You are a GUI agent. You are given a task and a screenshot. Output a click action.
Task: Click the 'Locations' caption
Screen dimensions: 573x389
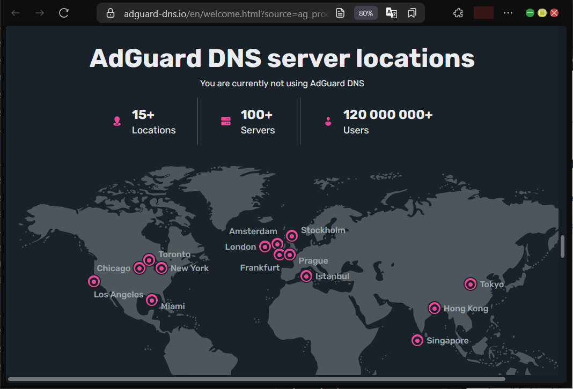pyautogui.click(x=154, y=130)
